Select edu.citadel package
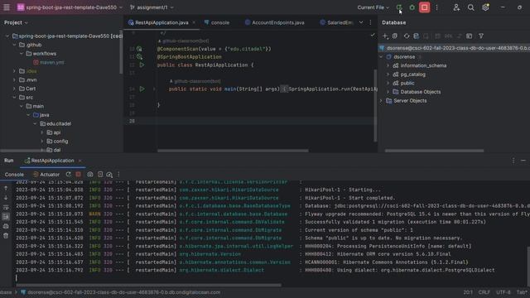This screenshot has width=530, height=298. [55, 123]
